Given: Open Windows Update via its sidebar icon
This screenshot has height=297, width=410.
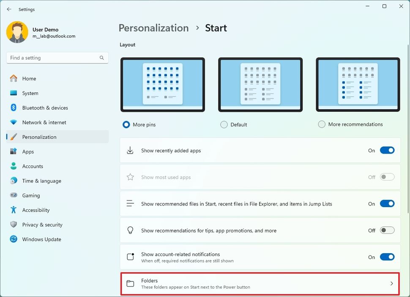Looking at the screenshot, I should (13, 239).
